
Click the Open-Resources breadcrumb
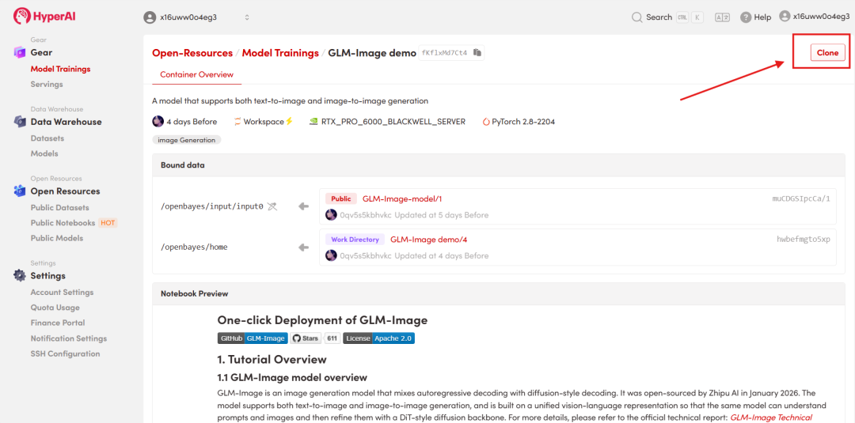pos(192,53)
